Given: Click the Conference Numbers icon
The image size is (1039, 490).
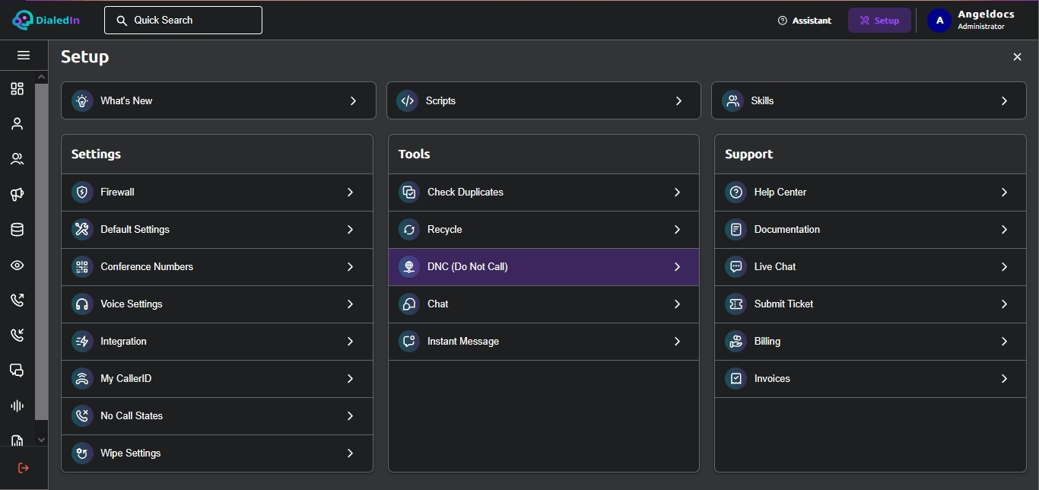Looking at the screenshot, I should coord(82,267).
